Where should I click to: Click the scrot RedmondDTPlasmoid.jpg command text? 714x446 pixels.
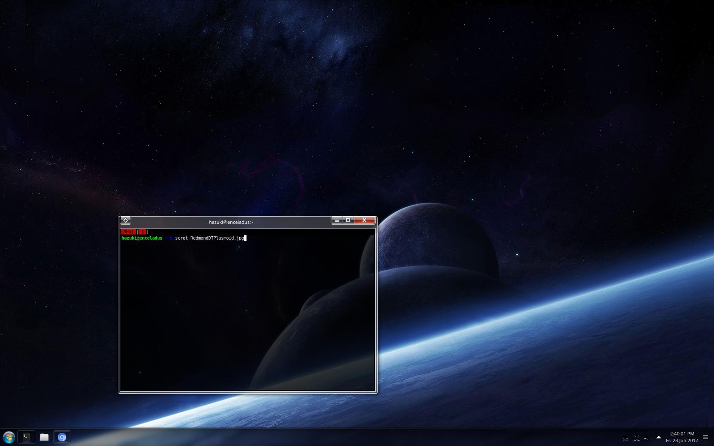tap(210, 238)
